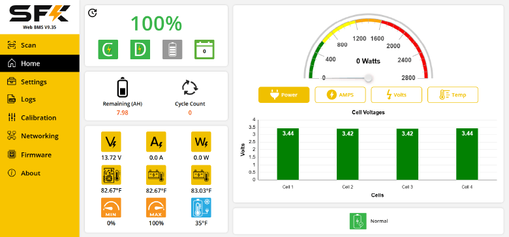Click the Normal status text
The width and height of the screenshot is (509, 237).
click(x=379, y=221)
